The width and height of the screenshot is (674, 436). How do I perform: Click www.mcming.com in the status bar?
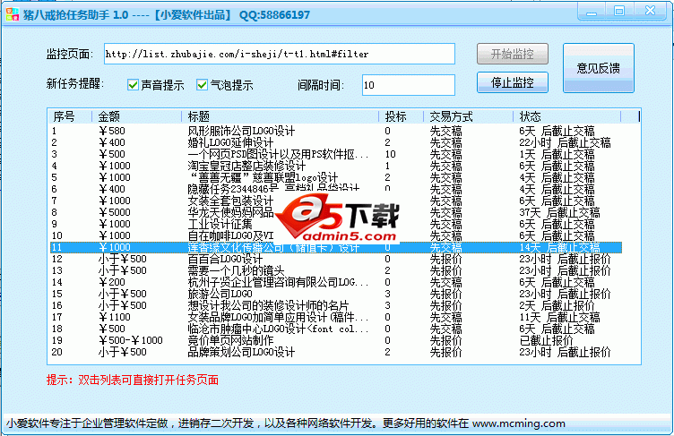519,423
